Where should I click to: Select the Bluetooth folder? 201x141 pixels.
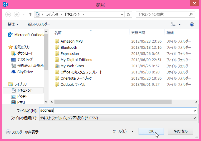69,48
